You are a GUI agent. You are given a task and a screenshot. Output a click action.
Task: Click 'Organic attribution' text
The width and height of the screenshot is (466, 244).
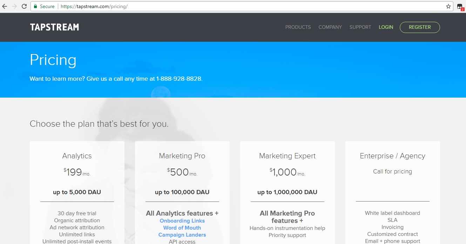pos(77,220)
